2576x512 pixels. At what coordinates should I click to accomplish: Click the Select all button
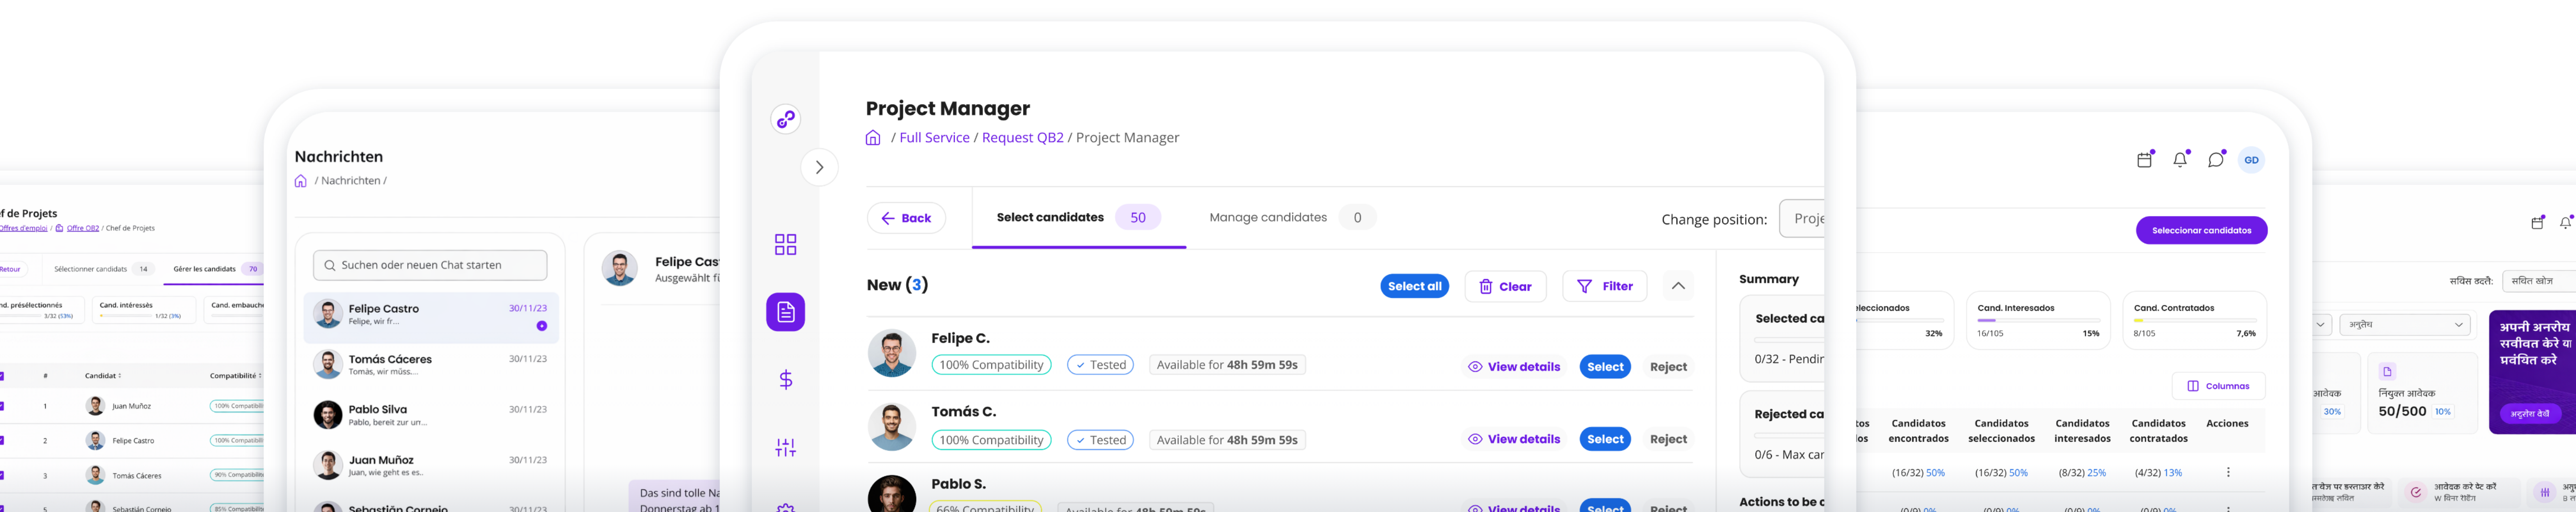(x=1414, y=287)
